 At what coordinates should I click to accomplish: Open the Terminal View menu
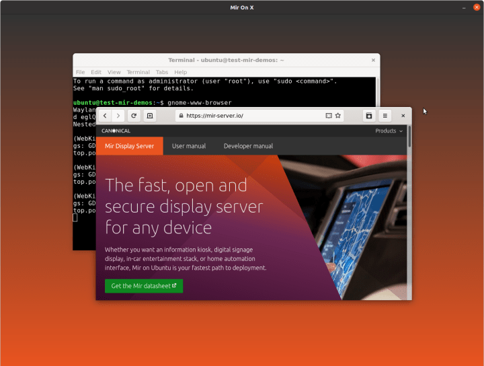(x=114, y=72)
